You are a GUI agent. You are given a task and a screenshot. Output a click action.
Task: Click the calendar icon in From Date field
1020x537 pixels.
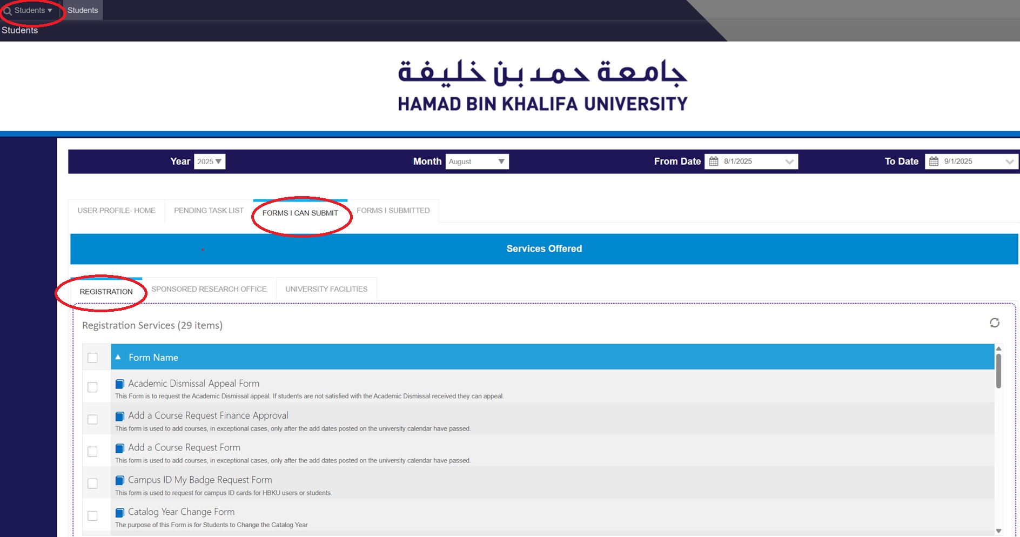[714, 162]
